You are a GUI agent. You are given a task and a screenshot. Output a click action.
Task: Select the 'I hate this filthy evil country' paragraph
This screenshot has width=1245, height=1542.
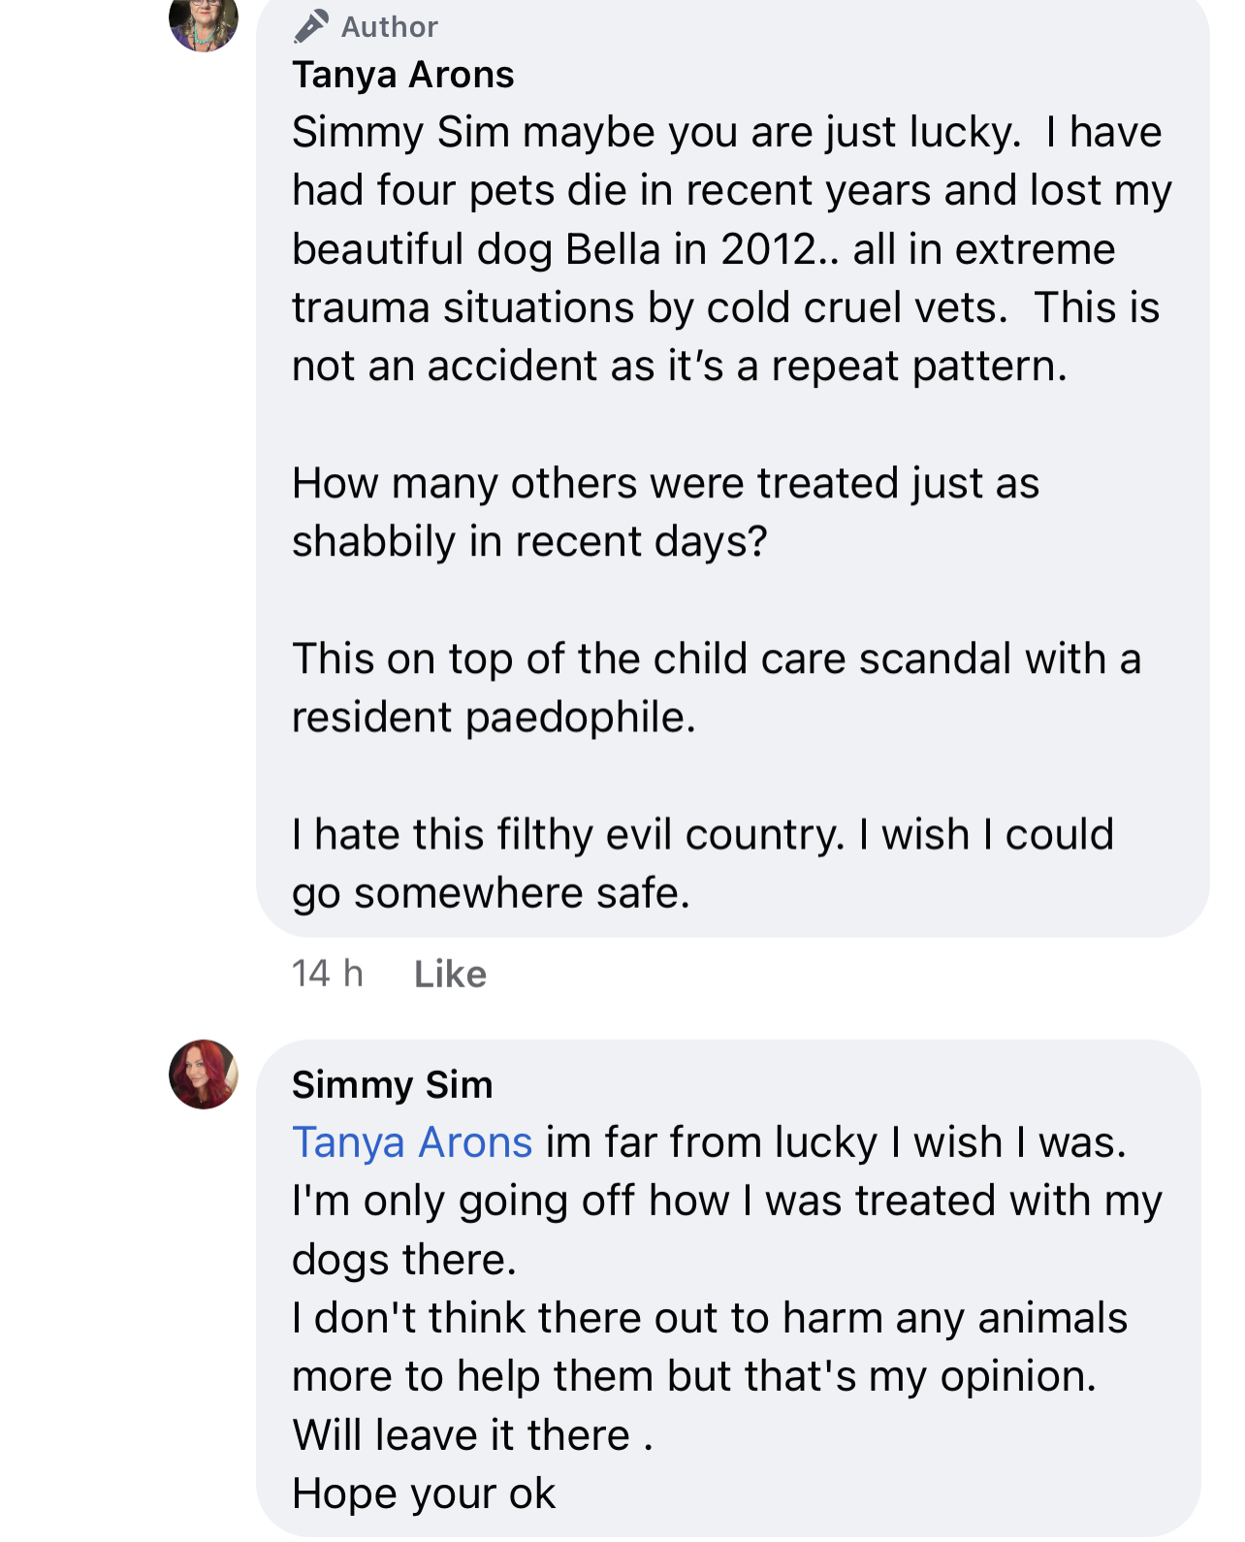coord(703,863)
